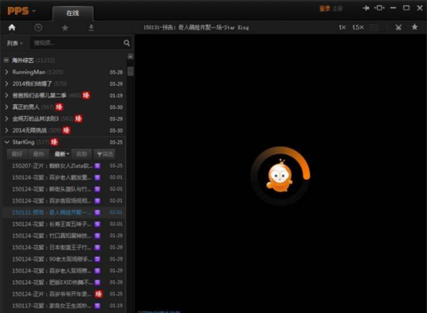Open the Home icon in sidebar
The height and width of the screenshot is (313, 427).
12,28
